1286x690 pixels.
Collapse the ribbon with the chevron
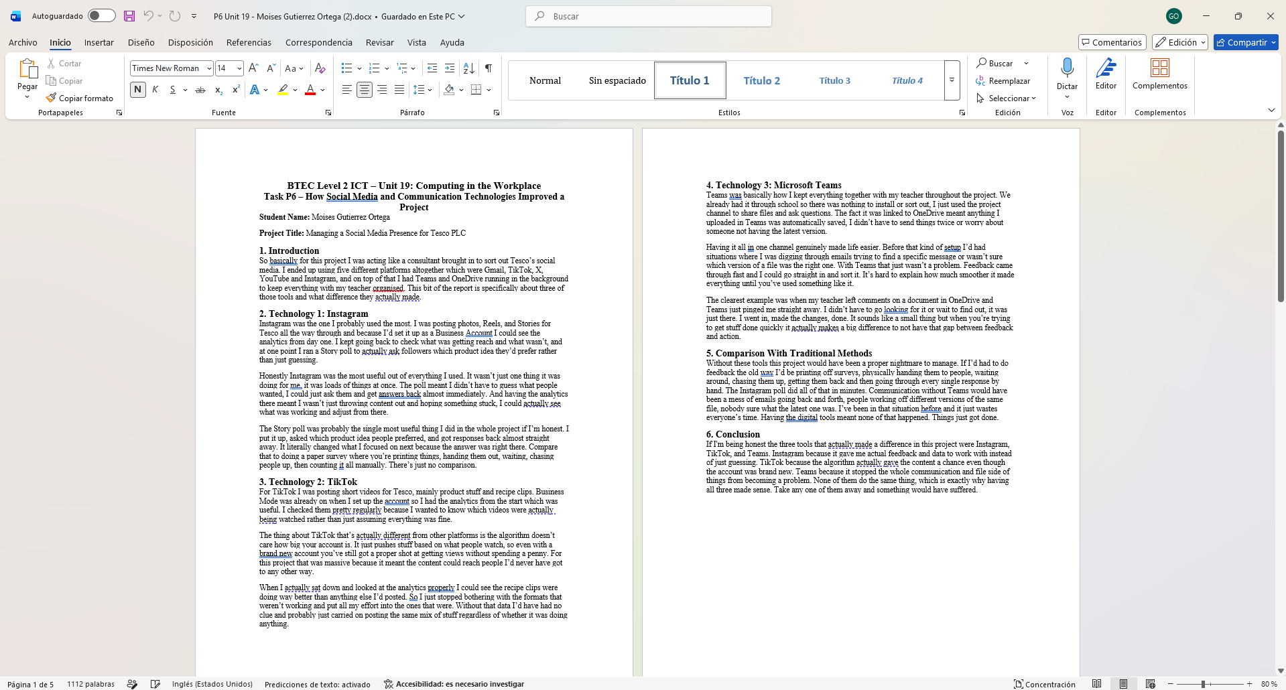pyautogui.click(x=1271, y=110)
